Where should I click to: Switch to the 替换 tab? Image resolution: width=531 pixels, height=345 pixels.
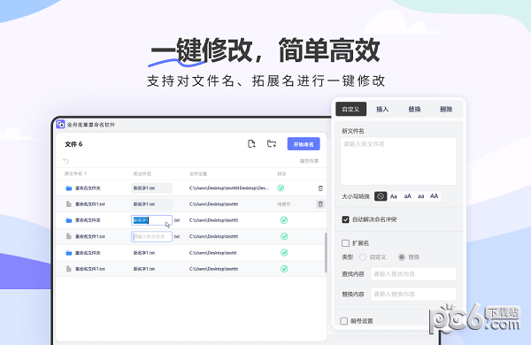(x=414, y=110)
